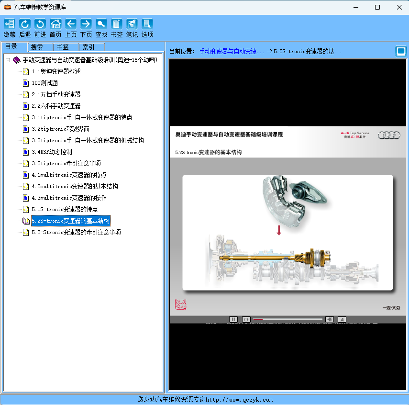Pause the animation playback
The width and height of the screenshot is (409, 405).
(233, 319)
